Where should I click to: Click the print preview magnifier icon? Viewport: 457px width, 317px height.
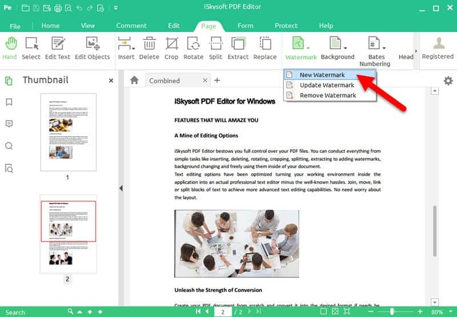[68, 8]
